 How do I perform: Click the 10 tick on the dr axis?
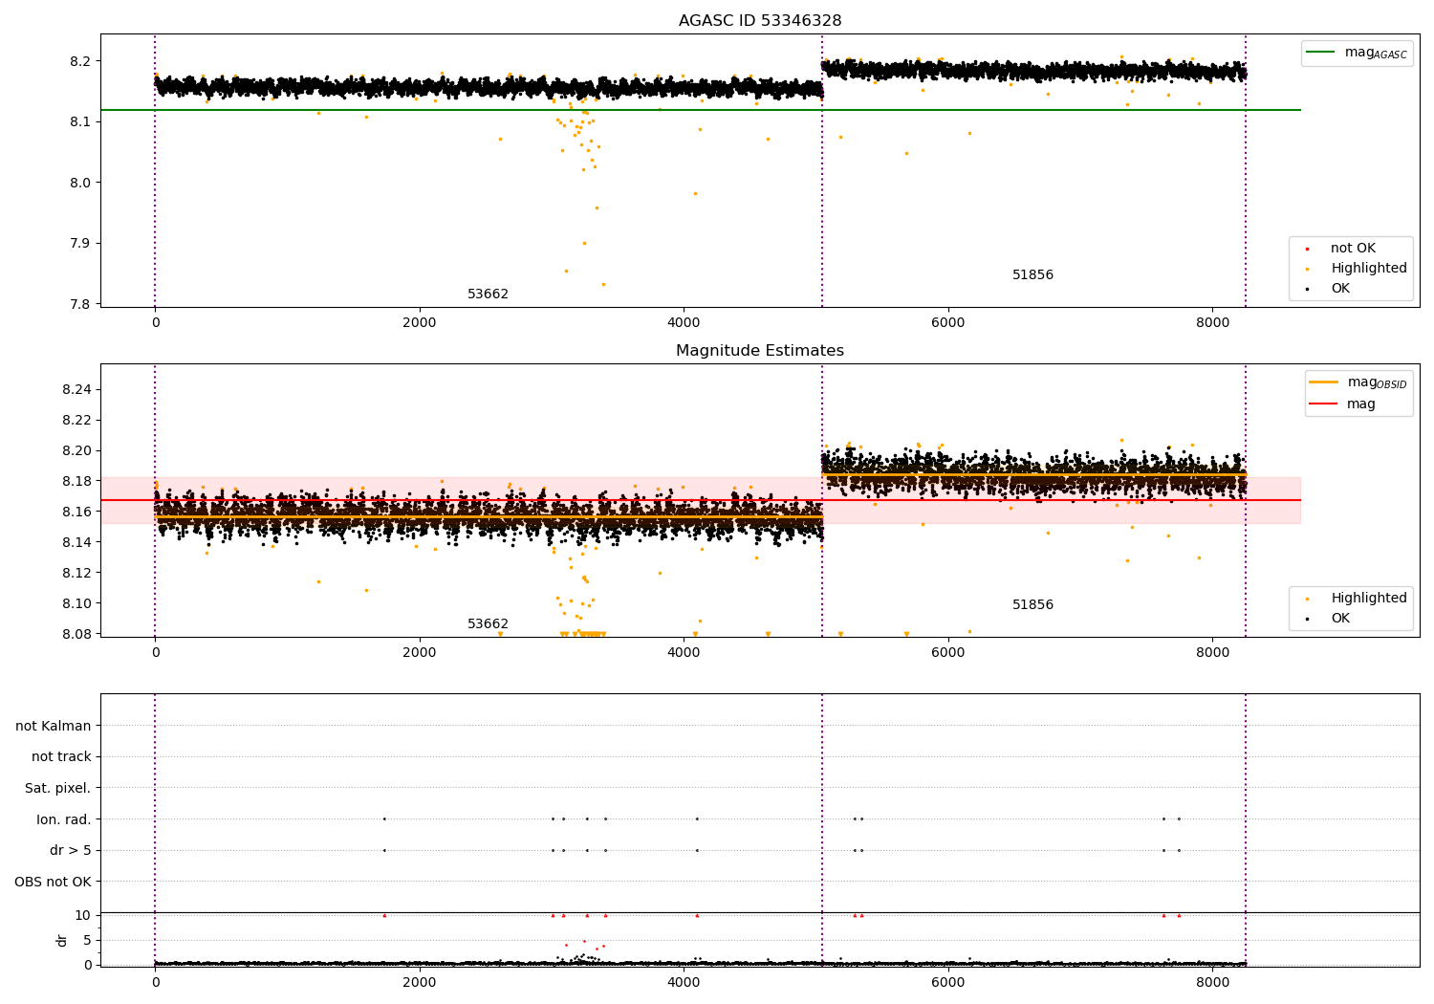[x=82, y=915]
